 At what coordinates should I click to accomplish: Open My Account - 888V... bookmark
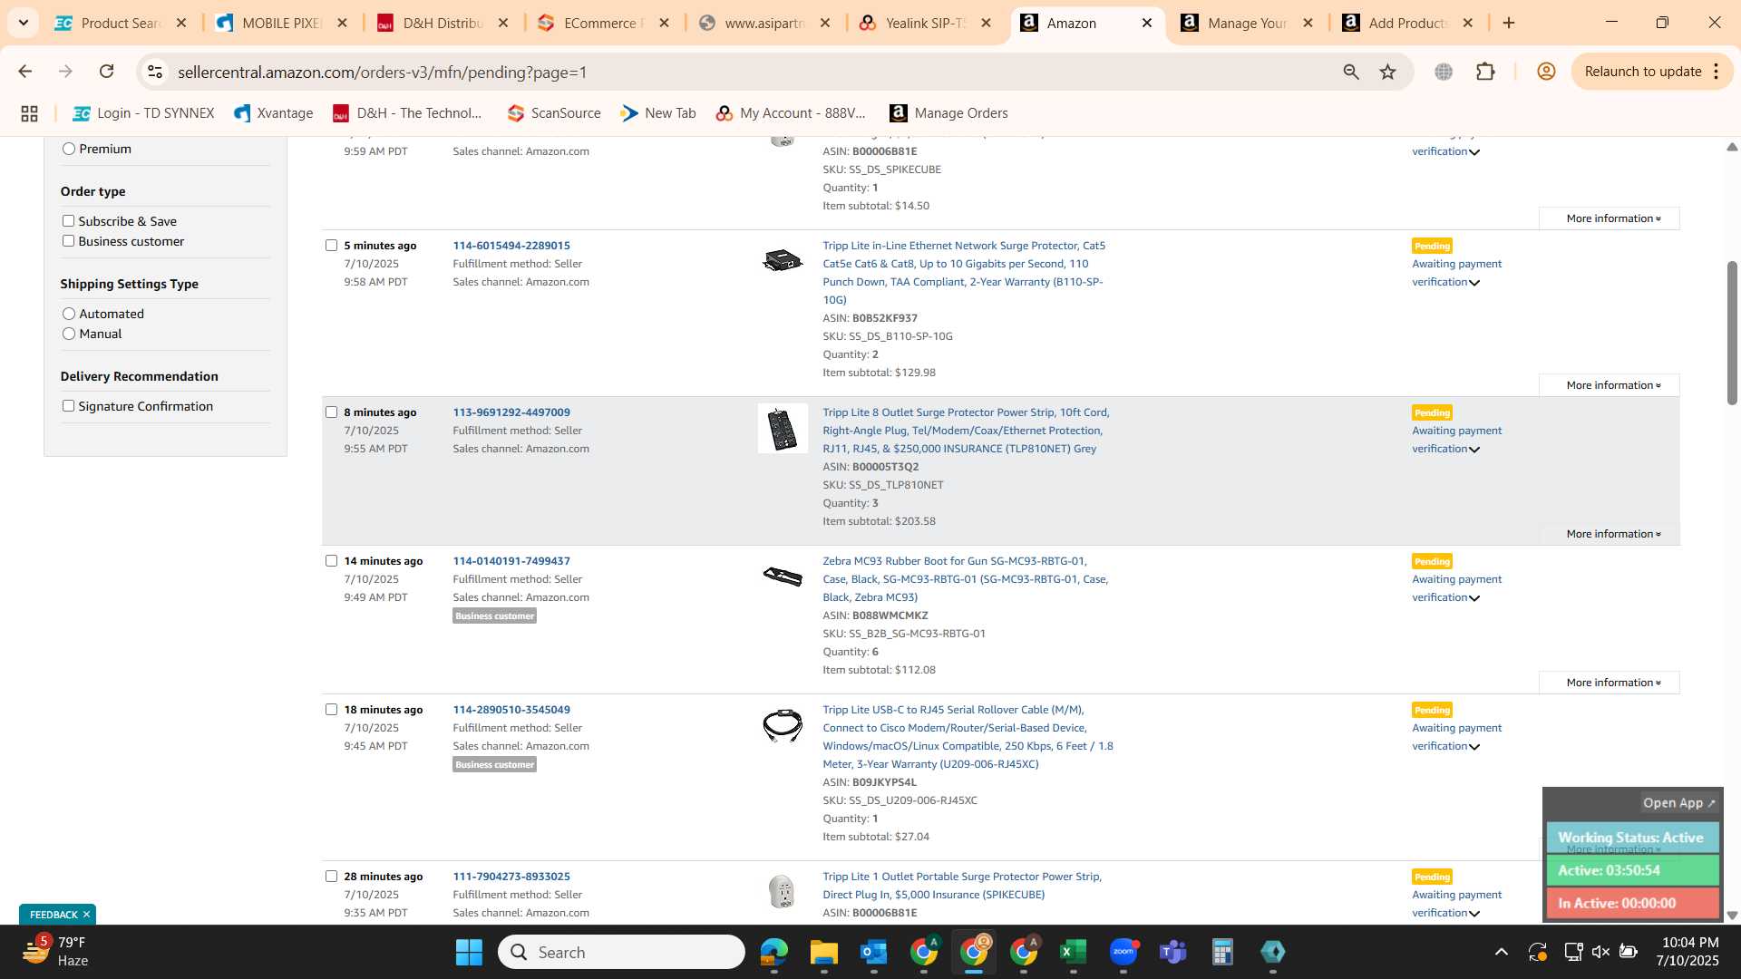[791, 113]
